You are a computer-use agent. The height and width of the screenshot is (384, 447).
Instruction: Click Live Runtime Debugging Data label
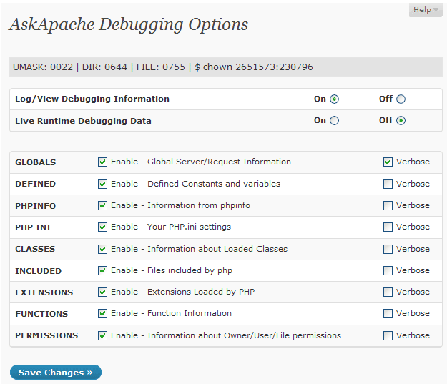tap(83, 121)
